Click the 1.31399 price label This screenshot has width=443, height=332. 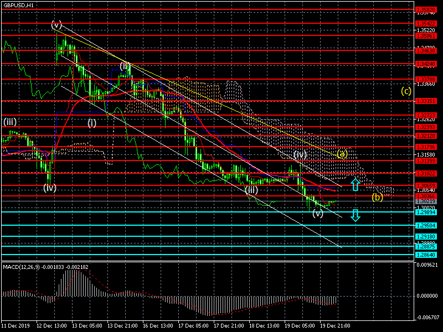tap(426, 160)
